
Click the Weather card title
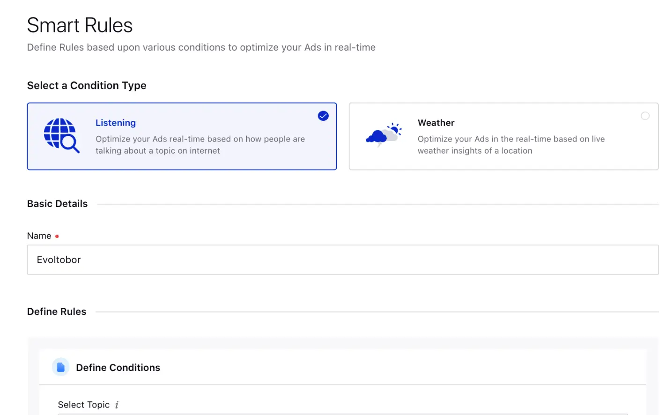coord(436,123)
